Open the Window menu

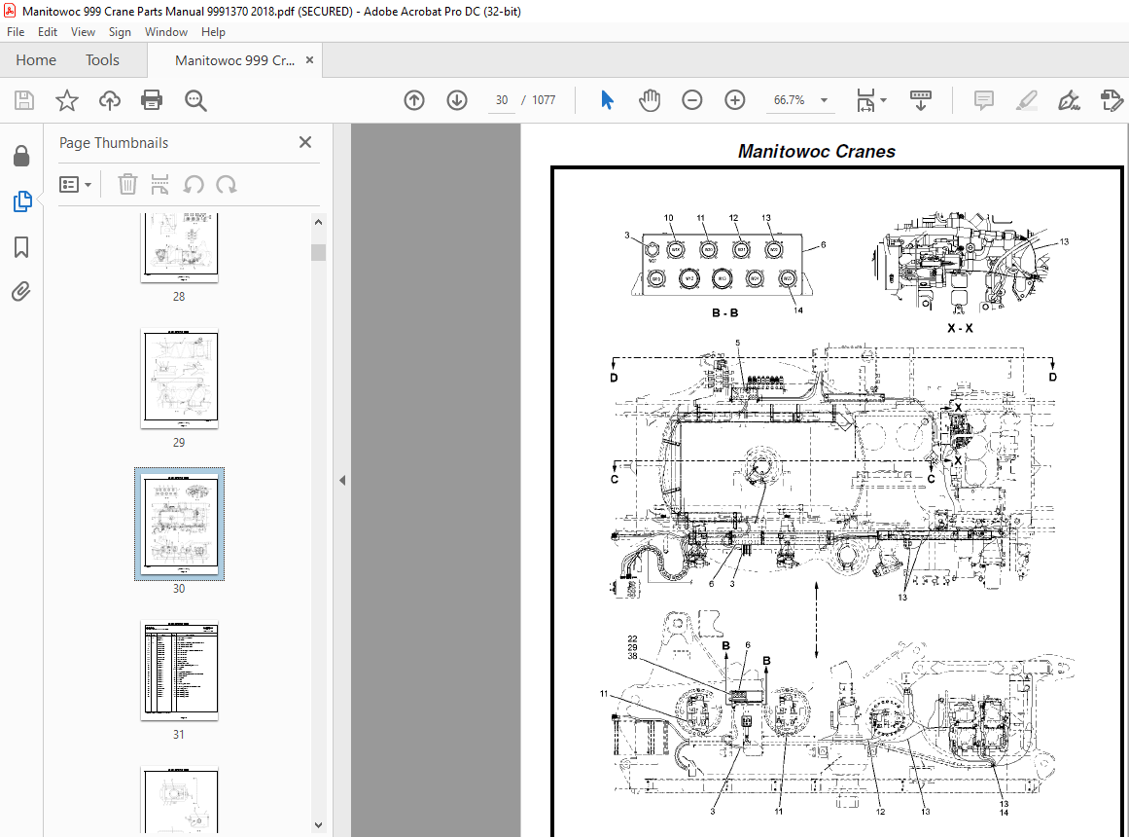pyautogui.click(x=165, y=32)
